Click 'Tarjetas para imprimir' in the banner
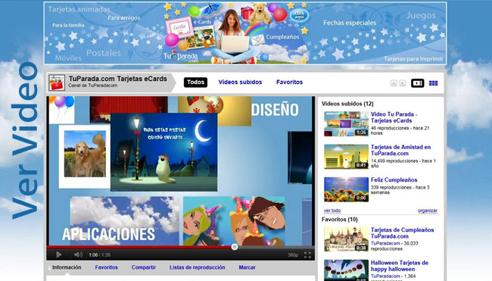 pos(413,59)
